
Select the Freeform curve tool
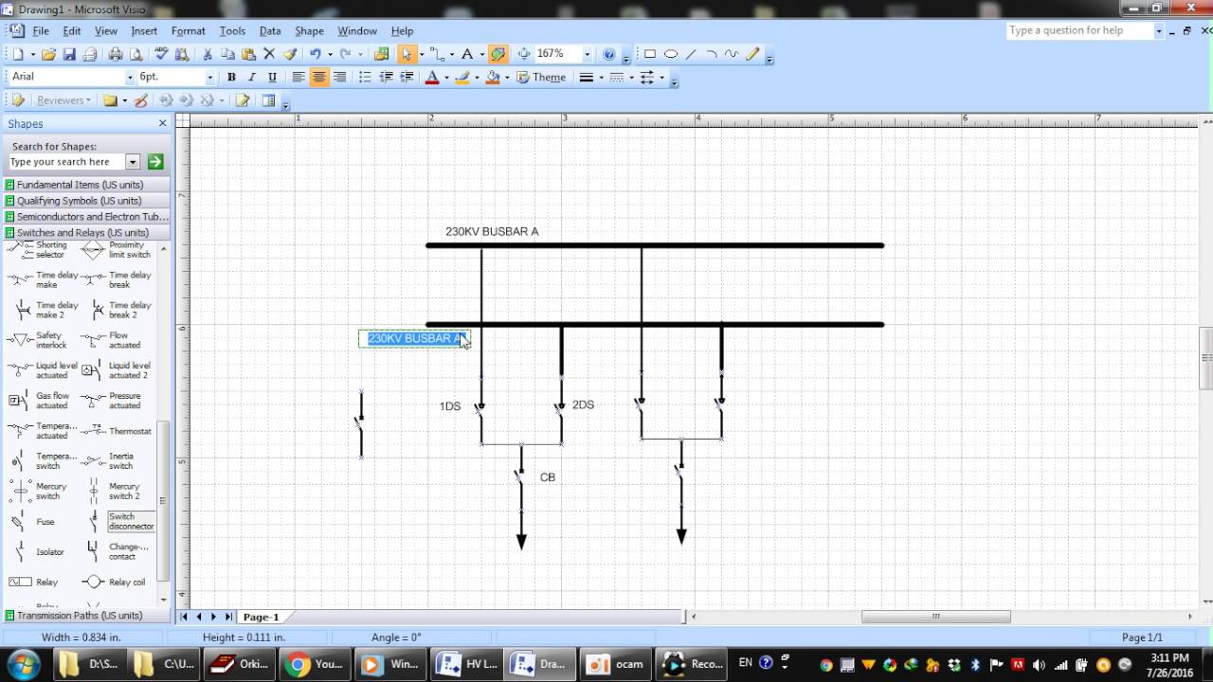pos(732,54)
